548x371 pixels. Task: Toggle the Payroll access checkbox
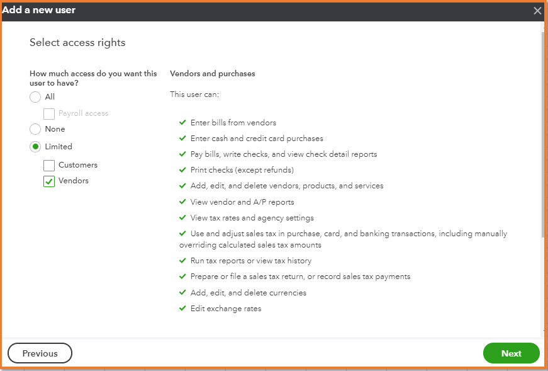tap(49, 114)
